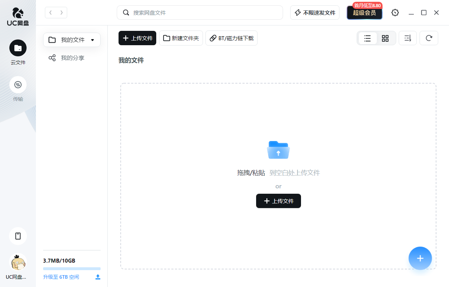Click the upload arrow icon beside storage upgrade
Screen dimensions: 449x287
tap(98, 277)
